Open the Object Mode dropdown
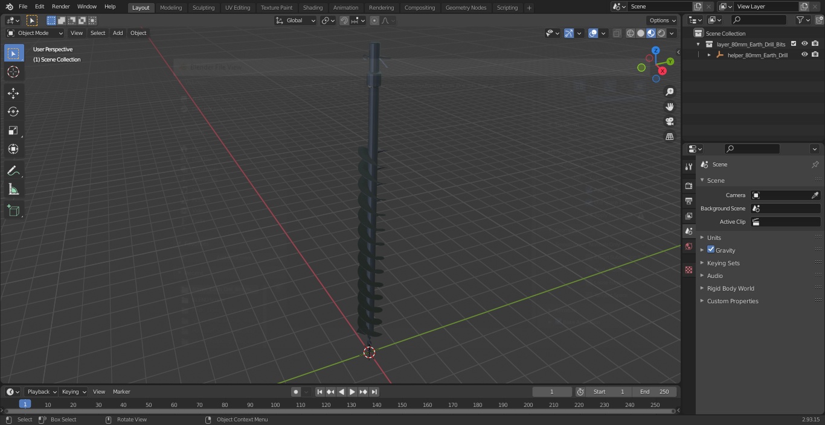825x425 pixels. [35, 33]
